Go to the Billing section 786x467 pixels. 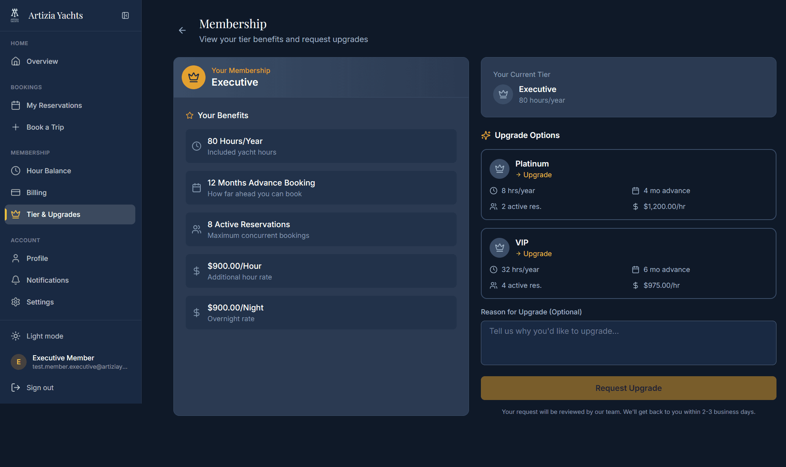coord(37,193)
